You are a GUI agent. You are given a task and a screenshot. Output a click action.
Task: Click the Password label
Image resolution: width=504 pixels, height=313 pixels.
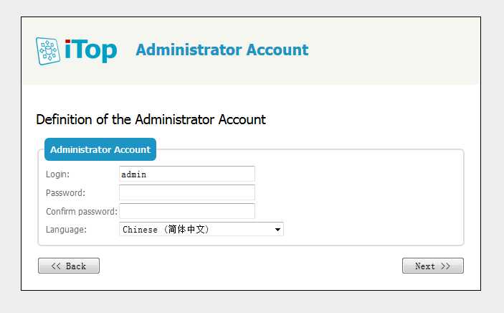[x=65, y=193]
